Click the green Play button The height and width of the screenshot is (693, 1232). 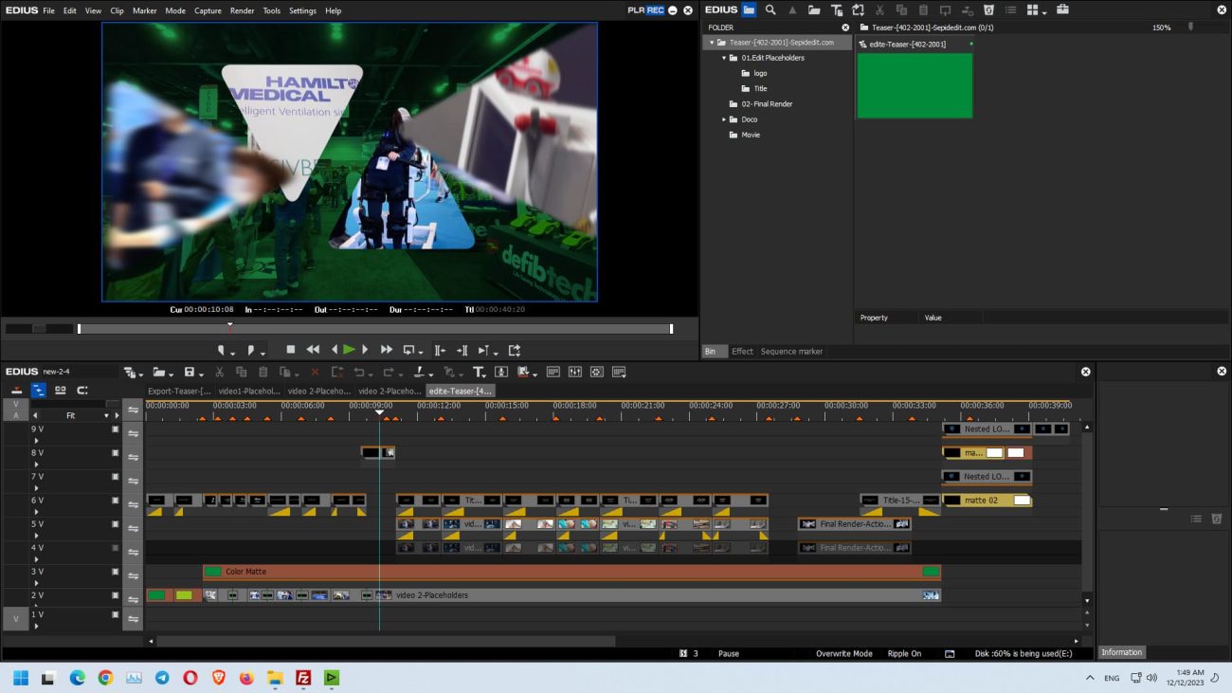coord(349,350)
